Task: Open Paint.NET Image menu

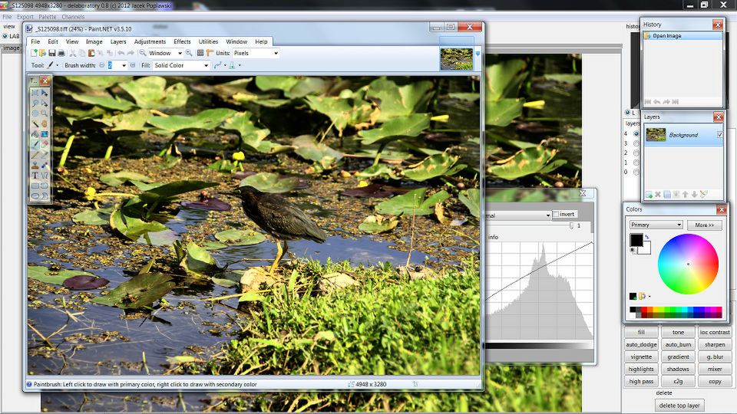Action: tap(94, 41)
